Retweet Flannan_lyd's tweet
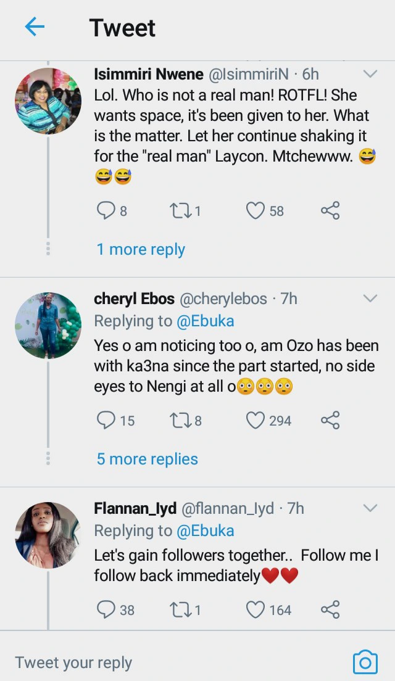The image size is (395, 681). click(x=179, y=610)
